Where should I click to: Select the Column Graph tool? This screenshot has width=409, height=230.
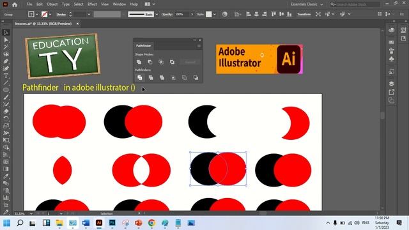[6, 197]
